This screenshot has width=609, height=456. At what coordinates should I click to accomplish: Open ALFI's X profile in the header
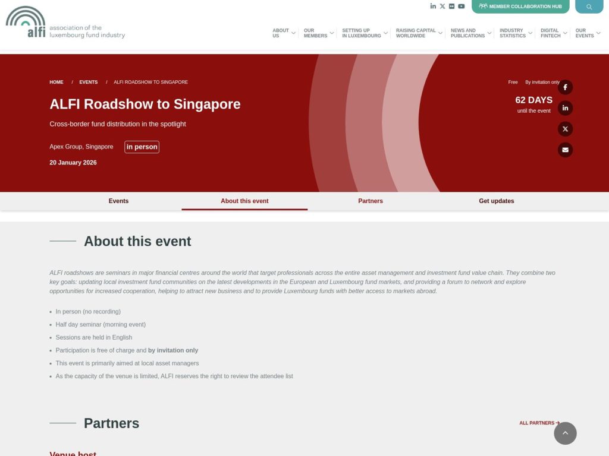click(442, 6)
